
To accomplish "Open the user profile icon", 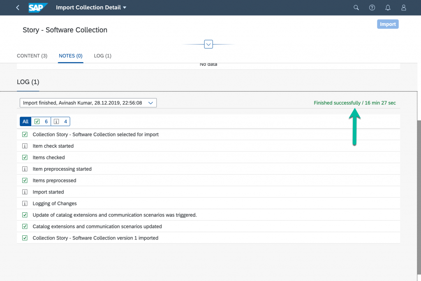I will [404, 7].
